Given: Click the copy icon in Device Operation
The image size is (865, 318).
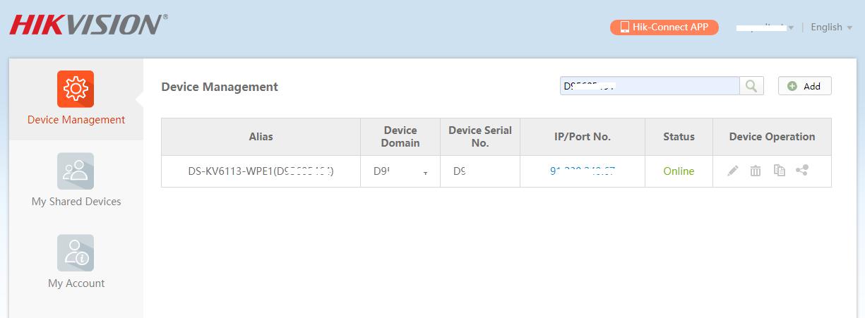Looking at the screenshot, I should pos(779,171).
